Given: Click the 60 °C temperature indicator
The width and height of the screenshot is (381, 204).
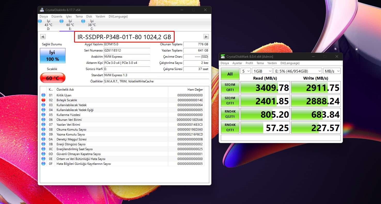Looking at the screenshot, I should [x=52, y=78].
